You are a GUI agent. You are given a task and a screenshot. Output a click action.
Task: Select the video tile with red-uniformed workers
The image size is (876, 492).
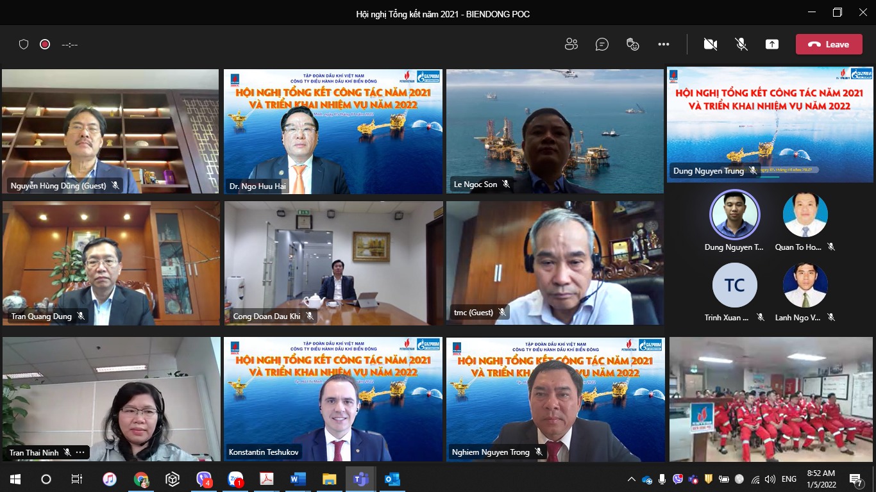[771, 399]
